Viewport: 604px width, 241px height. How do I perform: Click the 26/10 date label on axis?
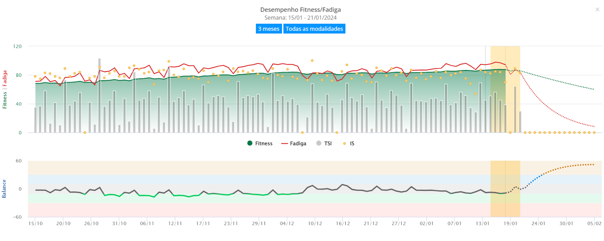(91, 223)
